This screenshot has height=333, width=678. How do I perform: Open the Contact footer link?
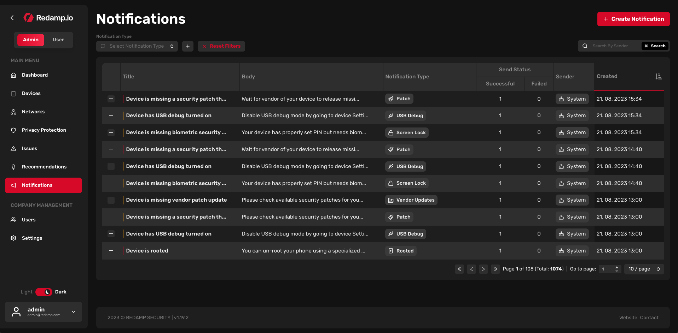click(x=649, y=318)
